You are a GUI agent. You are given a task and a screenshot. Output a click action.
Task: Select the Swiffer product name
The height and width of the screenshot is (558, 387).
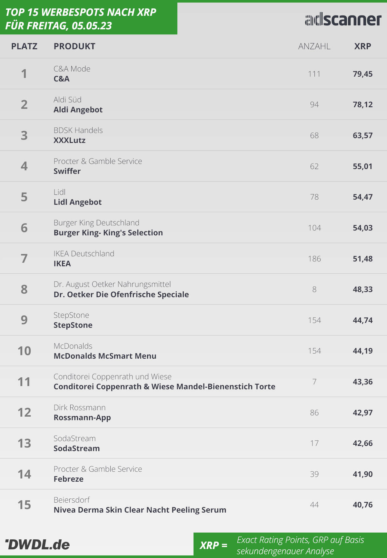tap(67, 171)
